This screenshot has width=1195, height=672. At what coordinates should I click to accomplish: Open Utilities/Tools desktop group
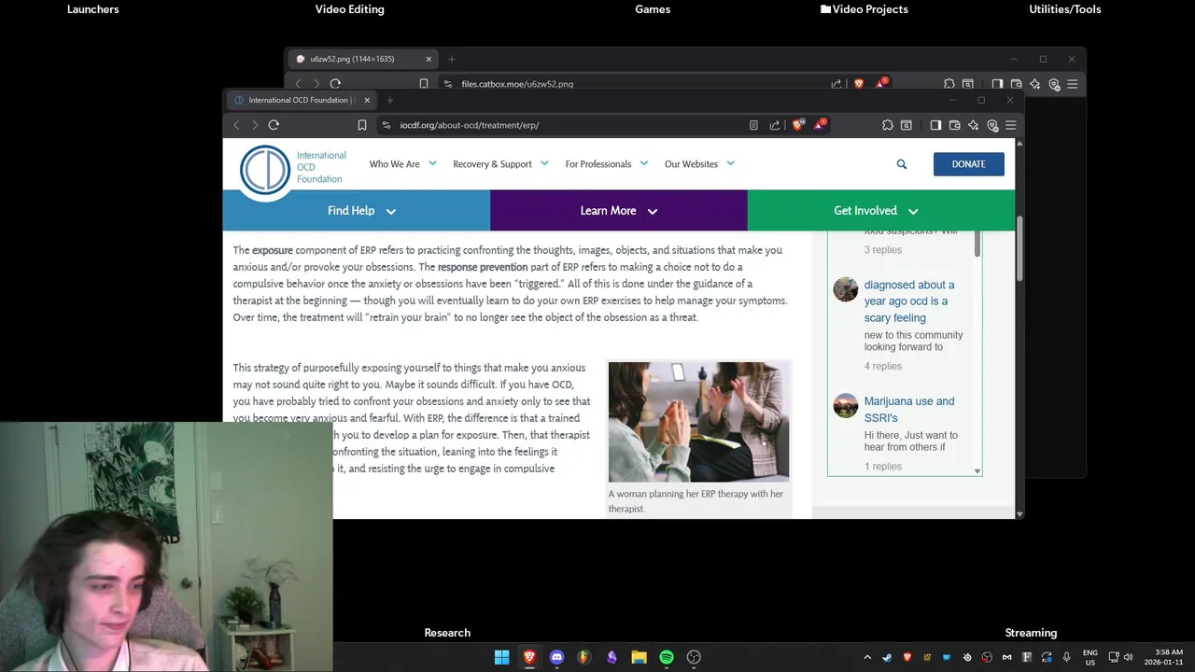click(x=1065, y=9)
